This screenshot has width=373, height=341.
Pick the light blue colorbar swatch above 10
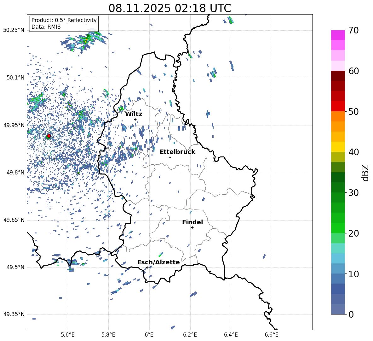pos(338,268)
